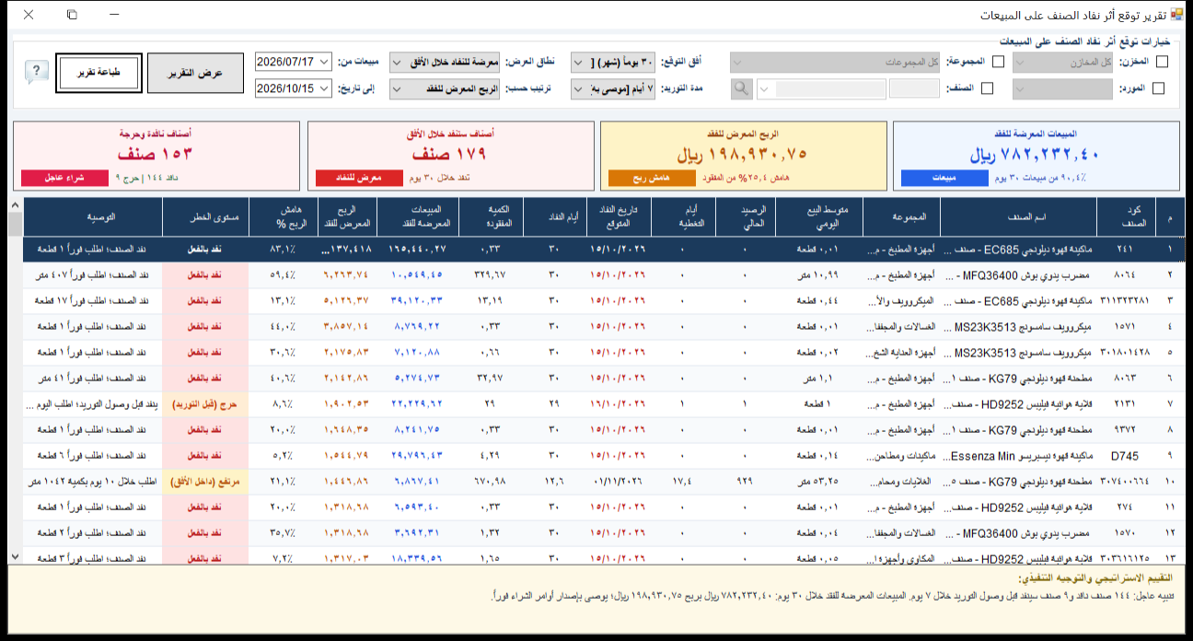Open the مدة التوريد lead time dropdown

[x=613, y=89]
